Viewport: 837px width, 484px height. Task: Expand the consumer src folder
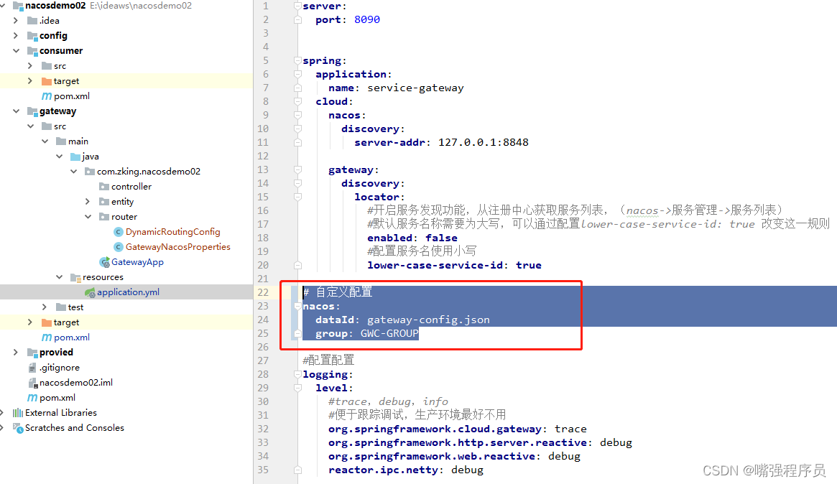[x=30, y=65]
